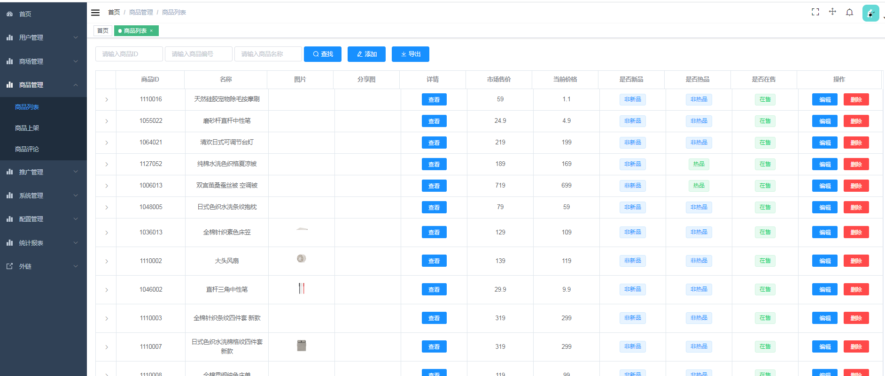The width and height of the screenshot is (885, 376).
Task: Expand row for product 1064021
Action: [107, 143]
